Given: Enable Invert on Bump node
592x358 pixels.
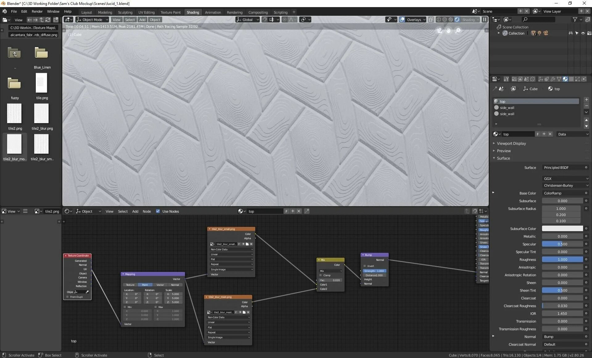Looking at the screenshot, I should [x=365, y=266].
